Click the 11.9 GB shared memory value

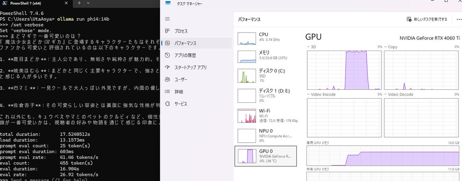(453, 169)
